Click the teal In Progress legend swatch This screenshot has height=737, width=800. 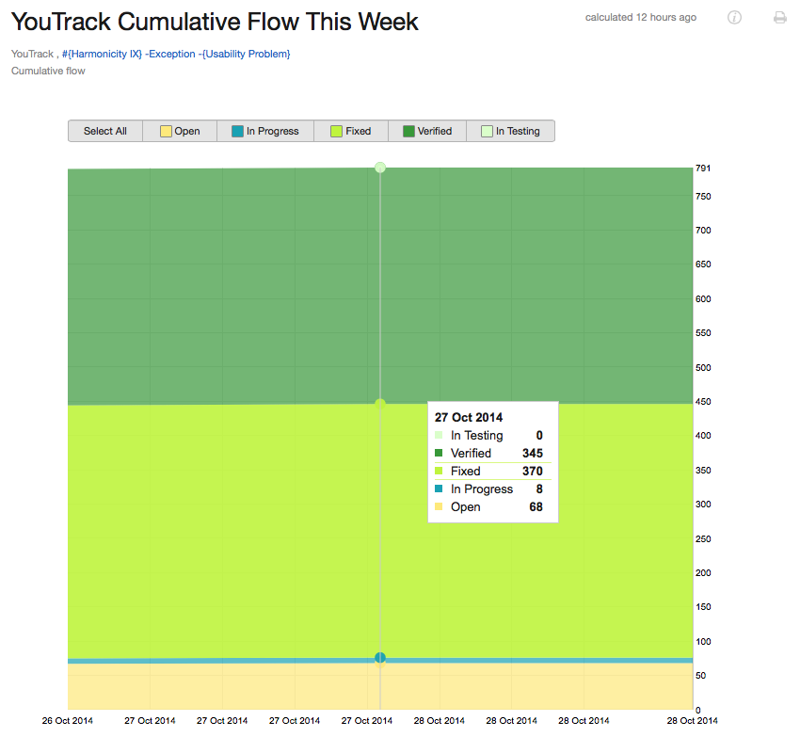point(237,131)
